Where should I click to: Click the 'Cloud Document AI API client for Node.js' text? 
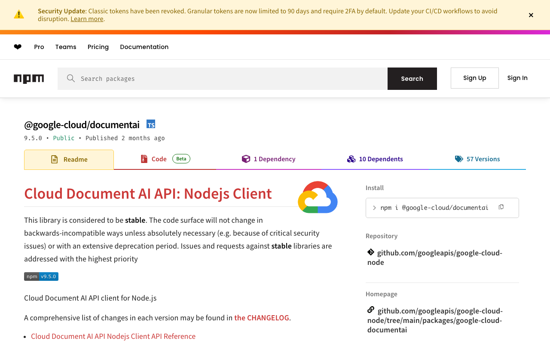pos(90,298)
